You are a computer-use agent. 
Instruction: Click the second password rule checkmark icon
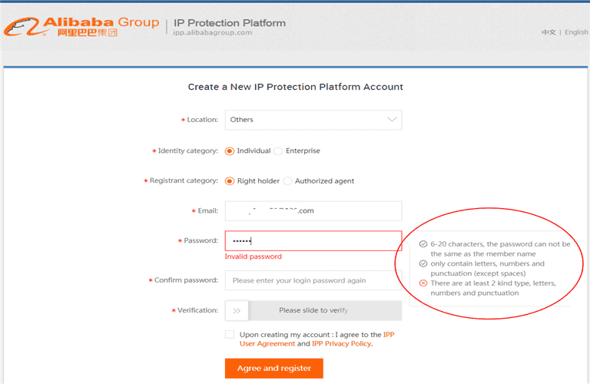pos(423,263)
